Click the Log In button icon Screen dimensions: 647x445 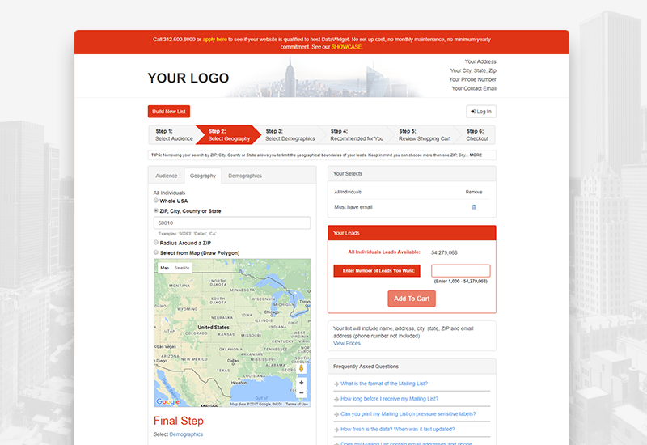(x=473, y=112)
